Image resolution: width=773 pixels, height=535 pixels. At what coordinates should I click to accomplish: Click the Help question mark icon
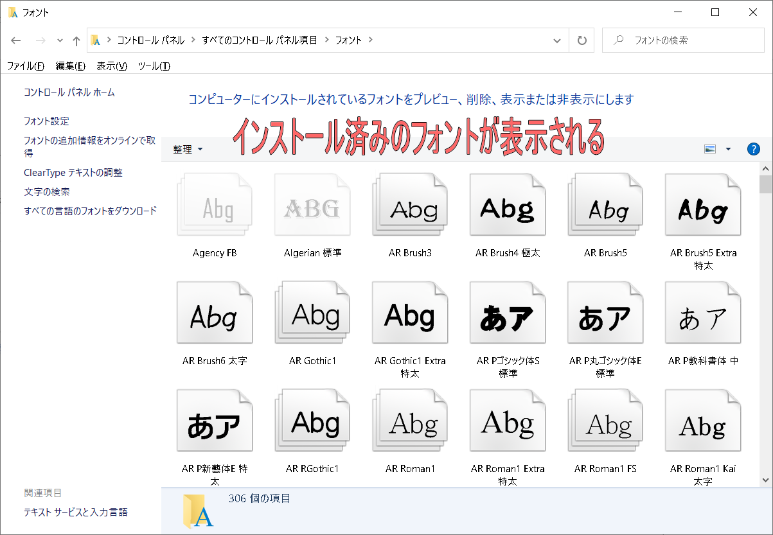pyautogui.click(x=753, y=149)
